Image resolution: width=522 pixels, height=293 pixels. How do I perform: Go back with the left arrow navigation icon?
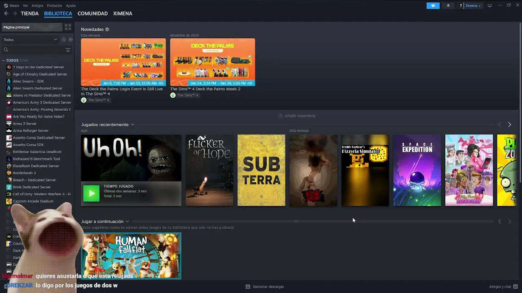[x=6, y=13]
